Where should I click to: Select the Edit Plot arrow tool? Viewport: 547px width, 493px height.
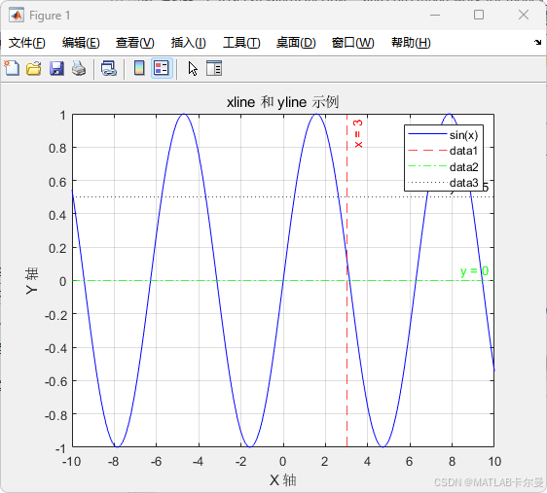pos(193,68)
